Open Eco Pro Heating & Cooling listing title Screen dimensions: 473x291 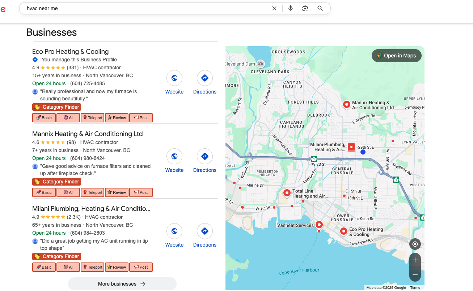(x=71, y=52)
